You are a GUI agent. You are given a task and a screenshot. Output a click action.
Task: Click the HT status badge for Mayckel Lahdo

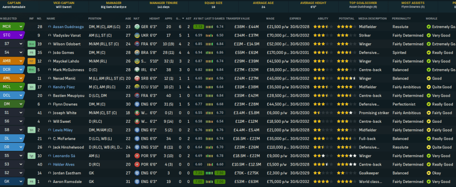pyautogui.click(x=31, y=61)
